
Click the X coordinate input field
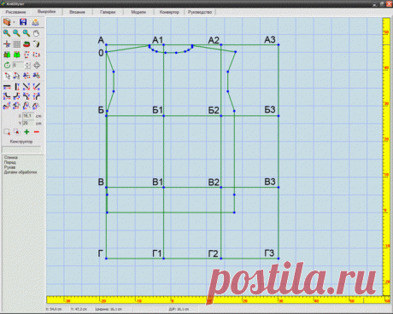click(x=28, y=116)
